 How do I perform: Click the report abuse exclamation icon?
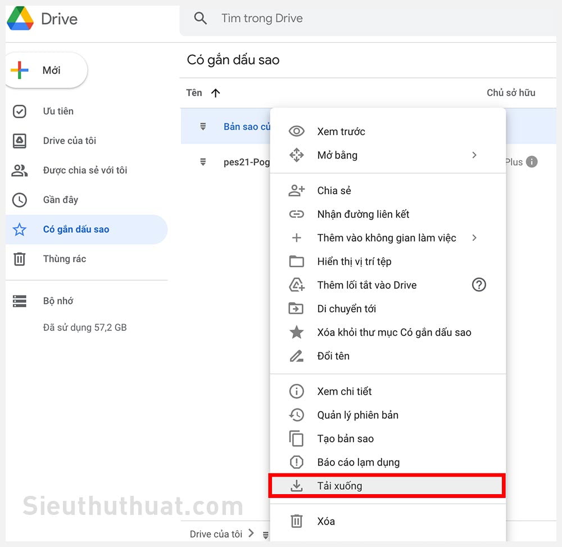click(296, 462)
